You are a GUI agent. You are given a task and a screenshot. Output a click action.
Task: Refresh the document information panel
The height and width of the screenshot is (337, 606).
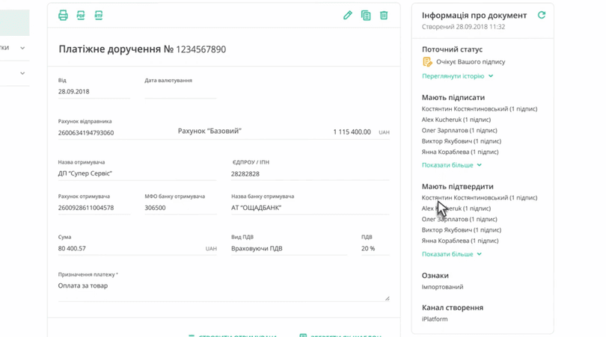[x=542, y=15]
